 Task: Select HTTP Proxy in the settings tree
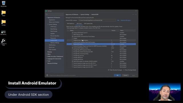[x=53, y=27]
